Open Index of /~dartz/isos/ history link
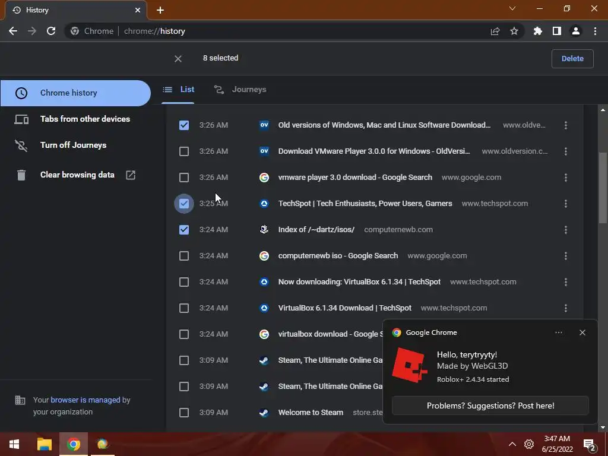The width and height of the screenshot is (608, 456). click(x=316, y=230)
